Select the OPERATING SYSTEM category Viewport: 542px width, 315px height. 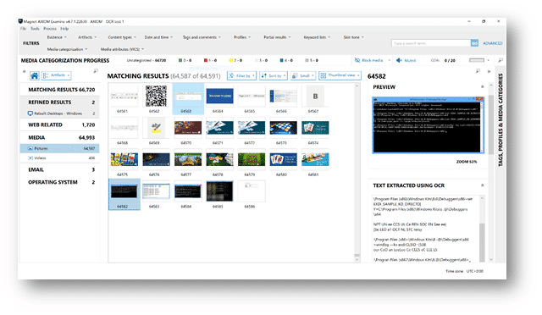[60, 182]
